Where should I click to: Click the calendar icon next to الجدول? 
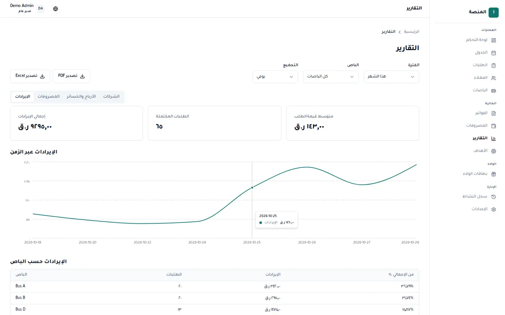click(494, 53)
